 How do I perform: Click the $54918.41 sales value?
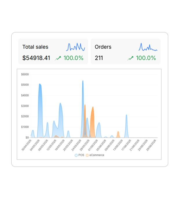click(36, 58)
